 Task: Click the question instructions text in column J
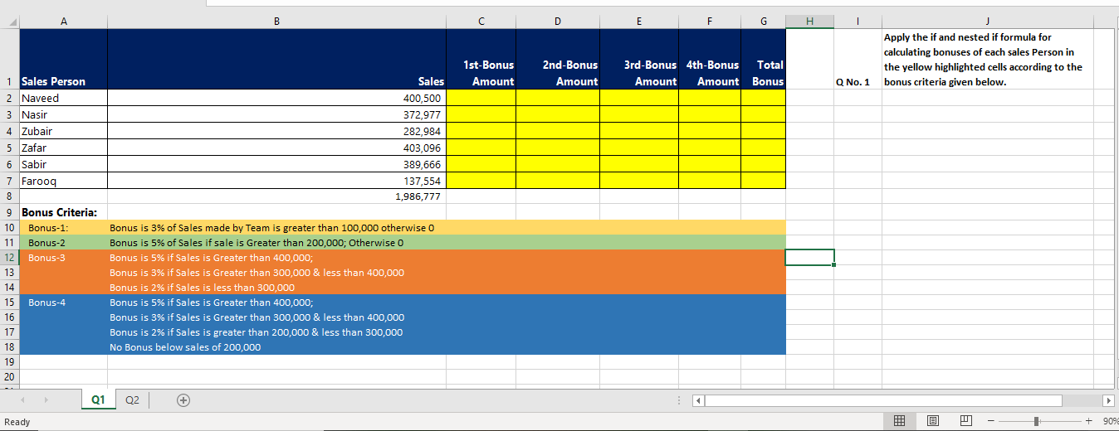[984, 60]
